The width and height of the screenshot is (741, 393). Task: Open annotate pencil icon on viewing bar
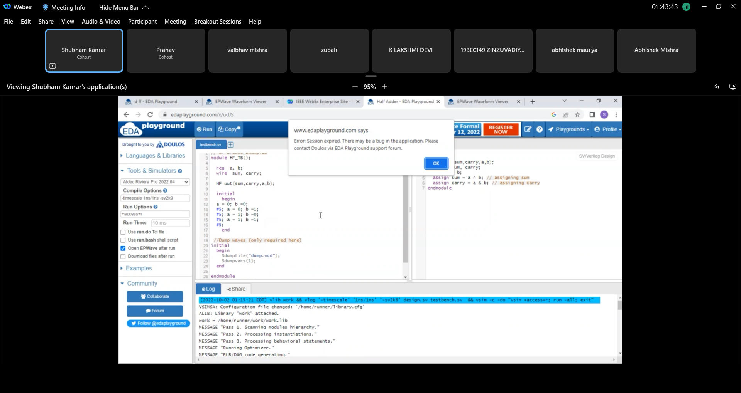coord(716,87)
